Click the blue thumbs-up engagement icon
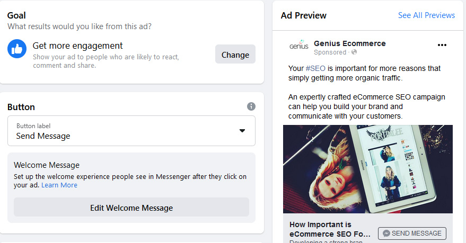The image size is (466, 243). (x=17, y=49)
